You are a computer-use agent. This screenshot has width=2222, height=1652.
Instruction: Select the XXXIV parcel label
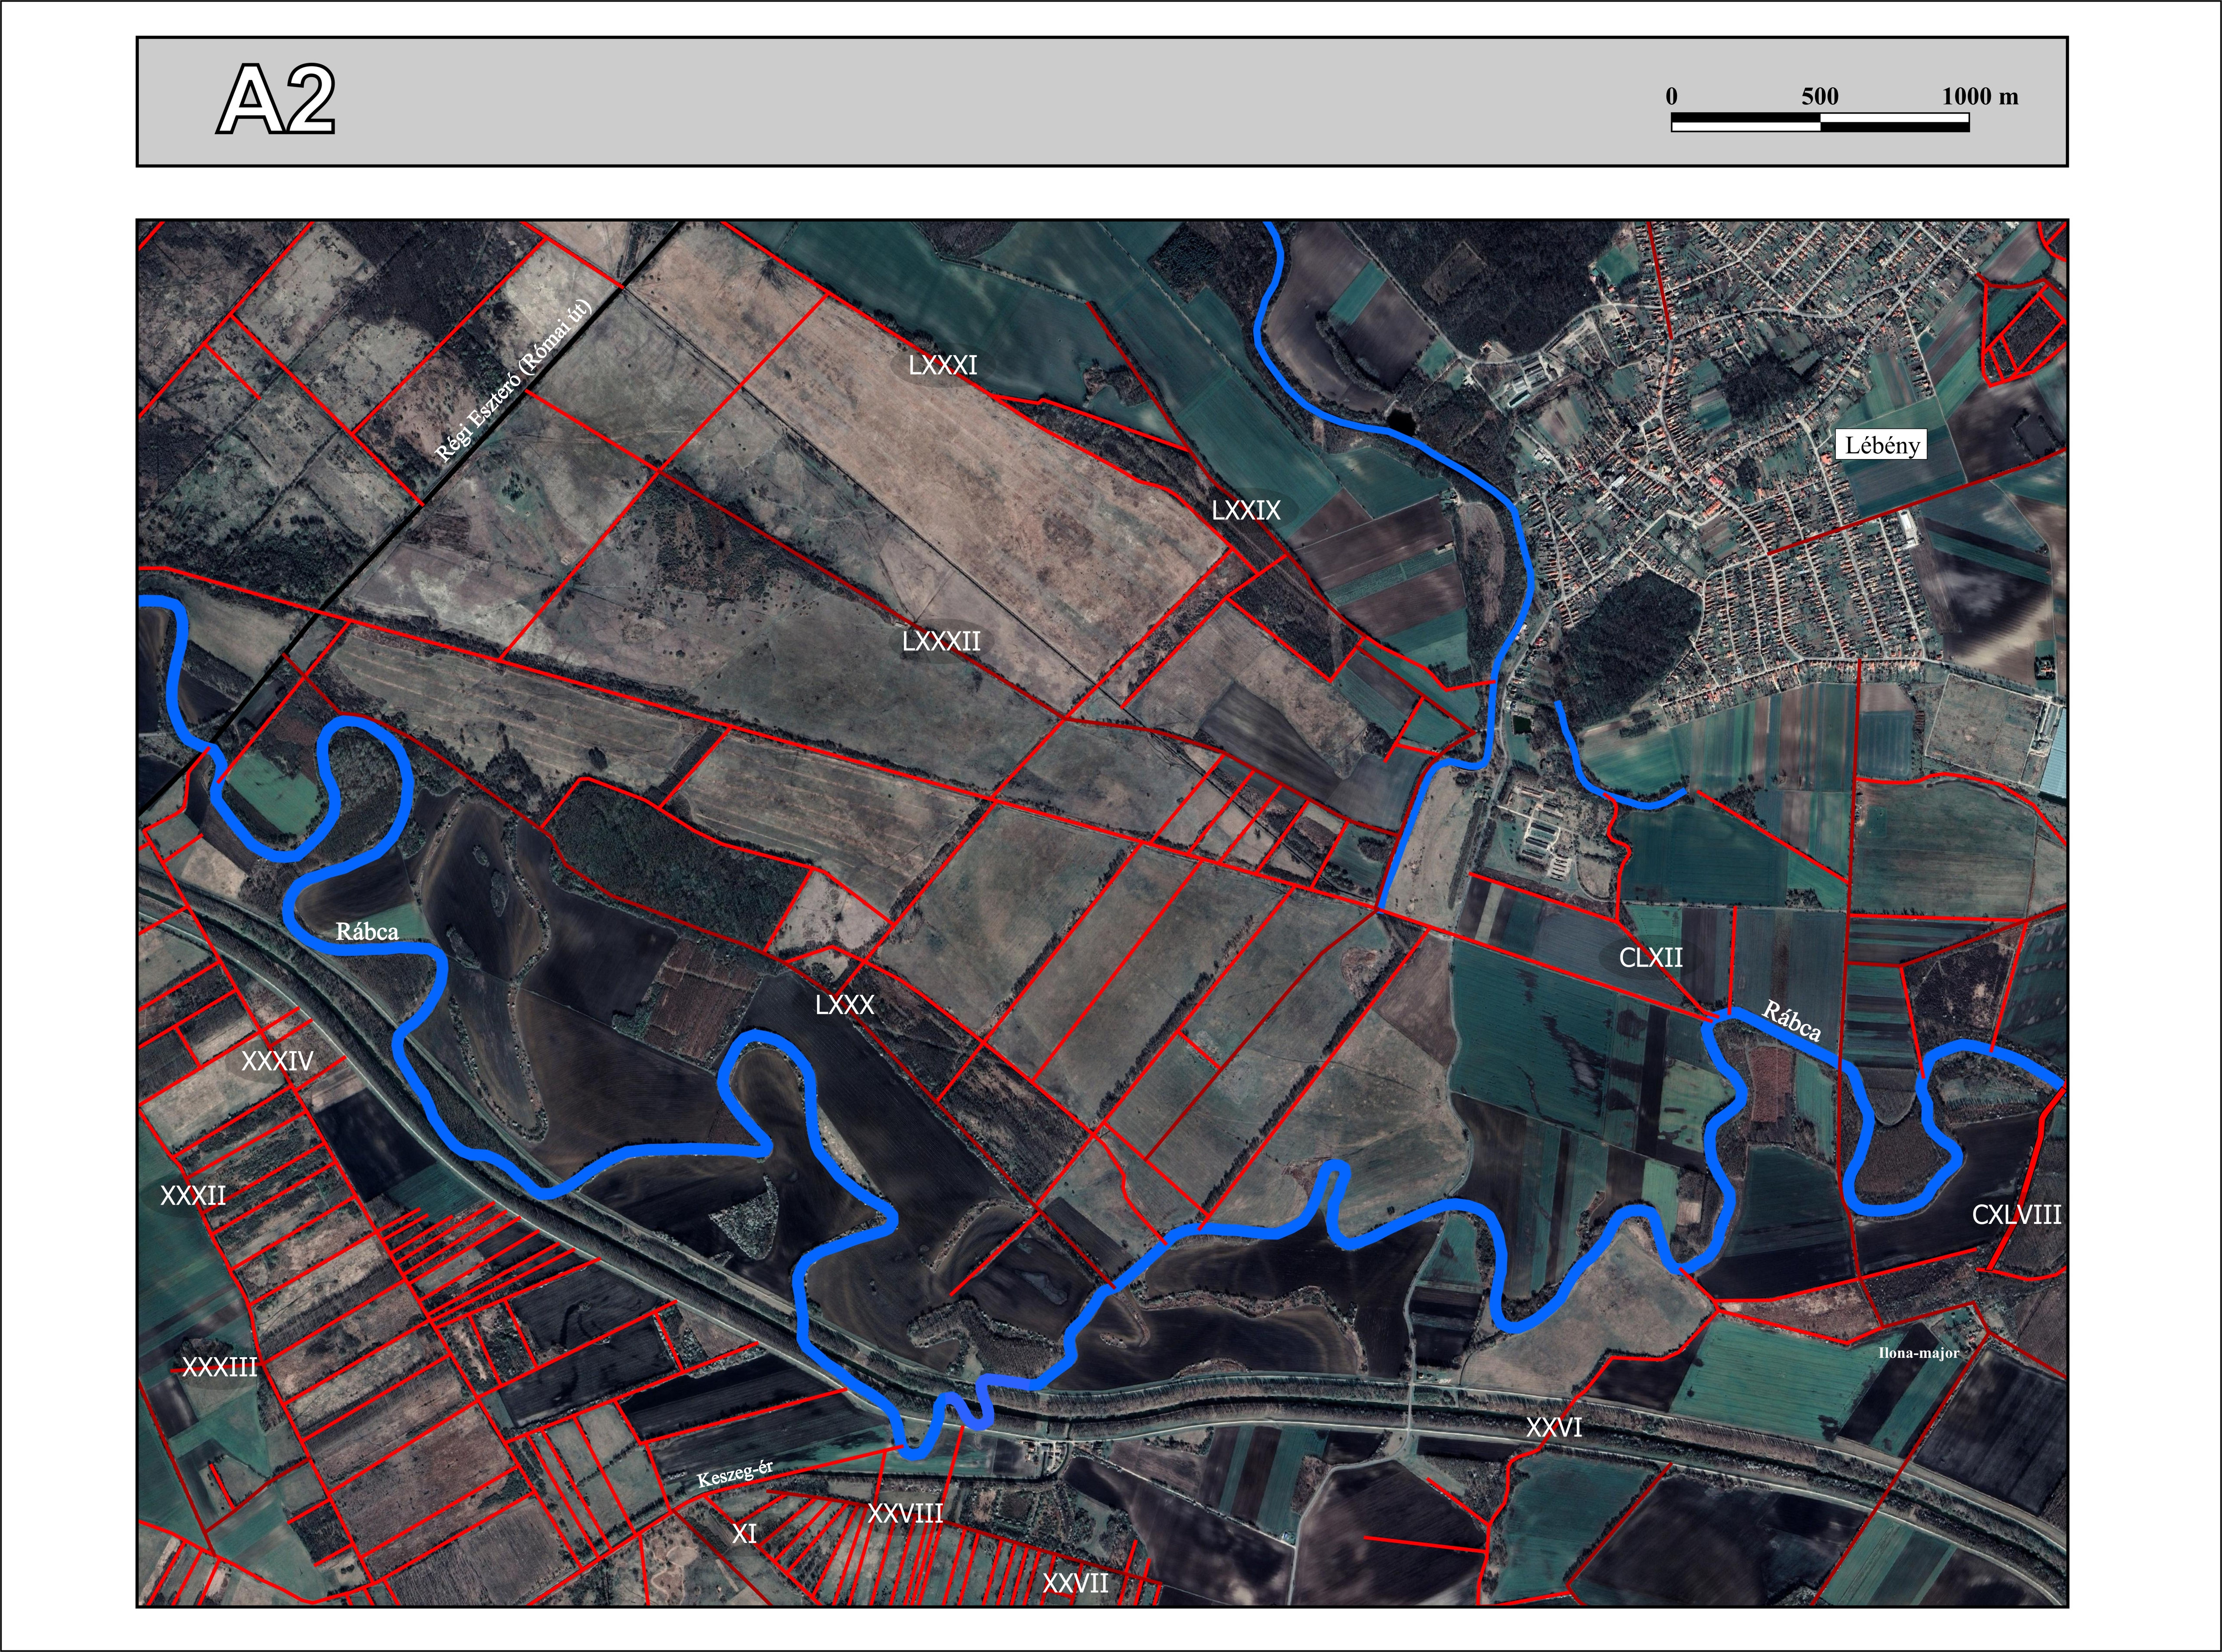(277, 1061)
